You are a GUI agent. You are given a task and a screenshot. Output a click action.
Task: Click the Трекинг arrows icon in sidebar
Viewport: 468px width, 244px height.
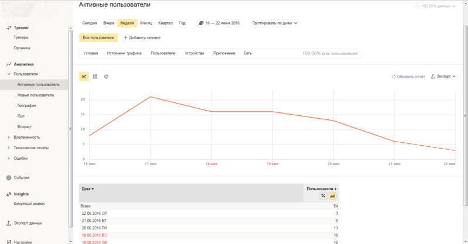pos(9,28)
